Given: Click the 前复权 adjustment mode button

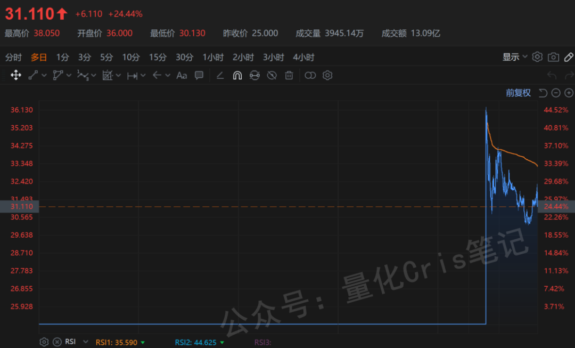Looking at the screenshot, I should tap(518, 93).
